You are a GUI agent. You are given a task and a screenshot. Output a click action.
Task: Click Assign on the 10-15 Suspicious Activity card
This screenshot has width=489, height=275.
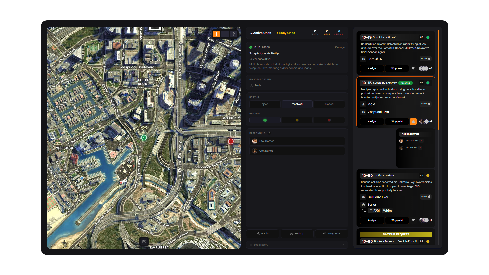(x=372, y=121)
